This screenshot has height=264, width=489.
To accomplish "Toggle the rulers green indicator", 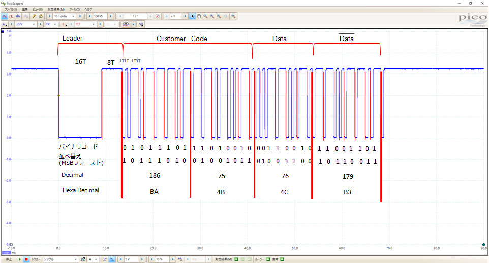I will (x=268, y=259).
